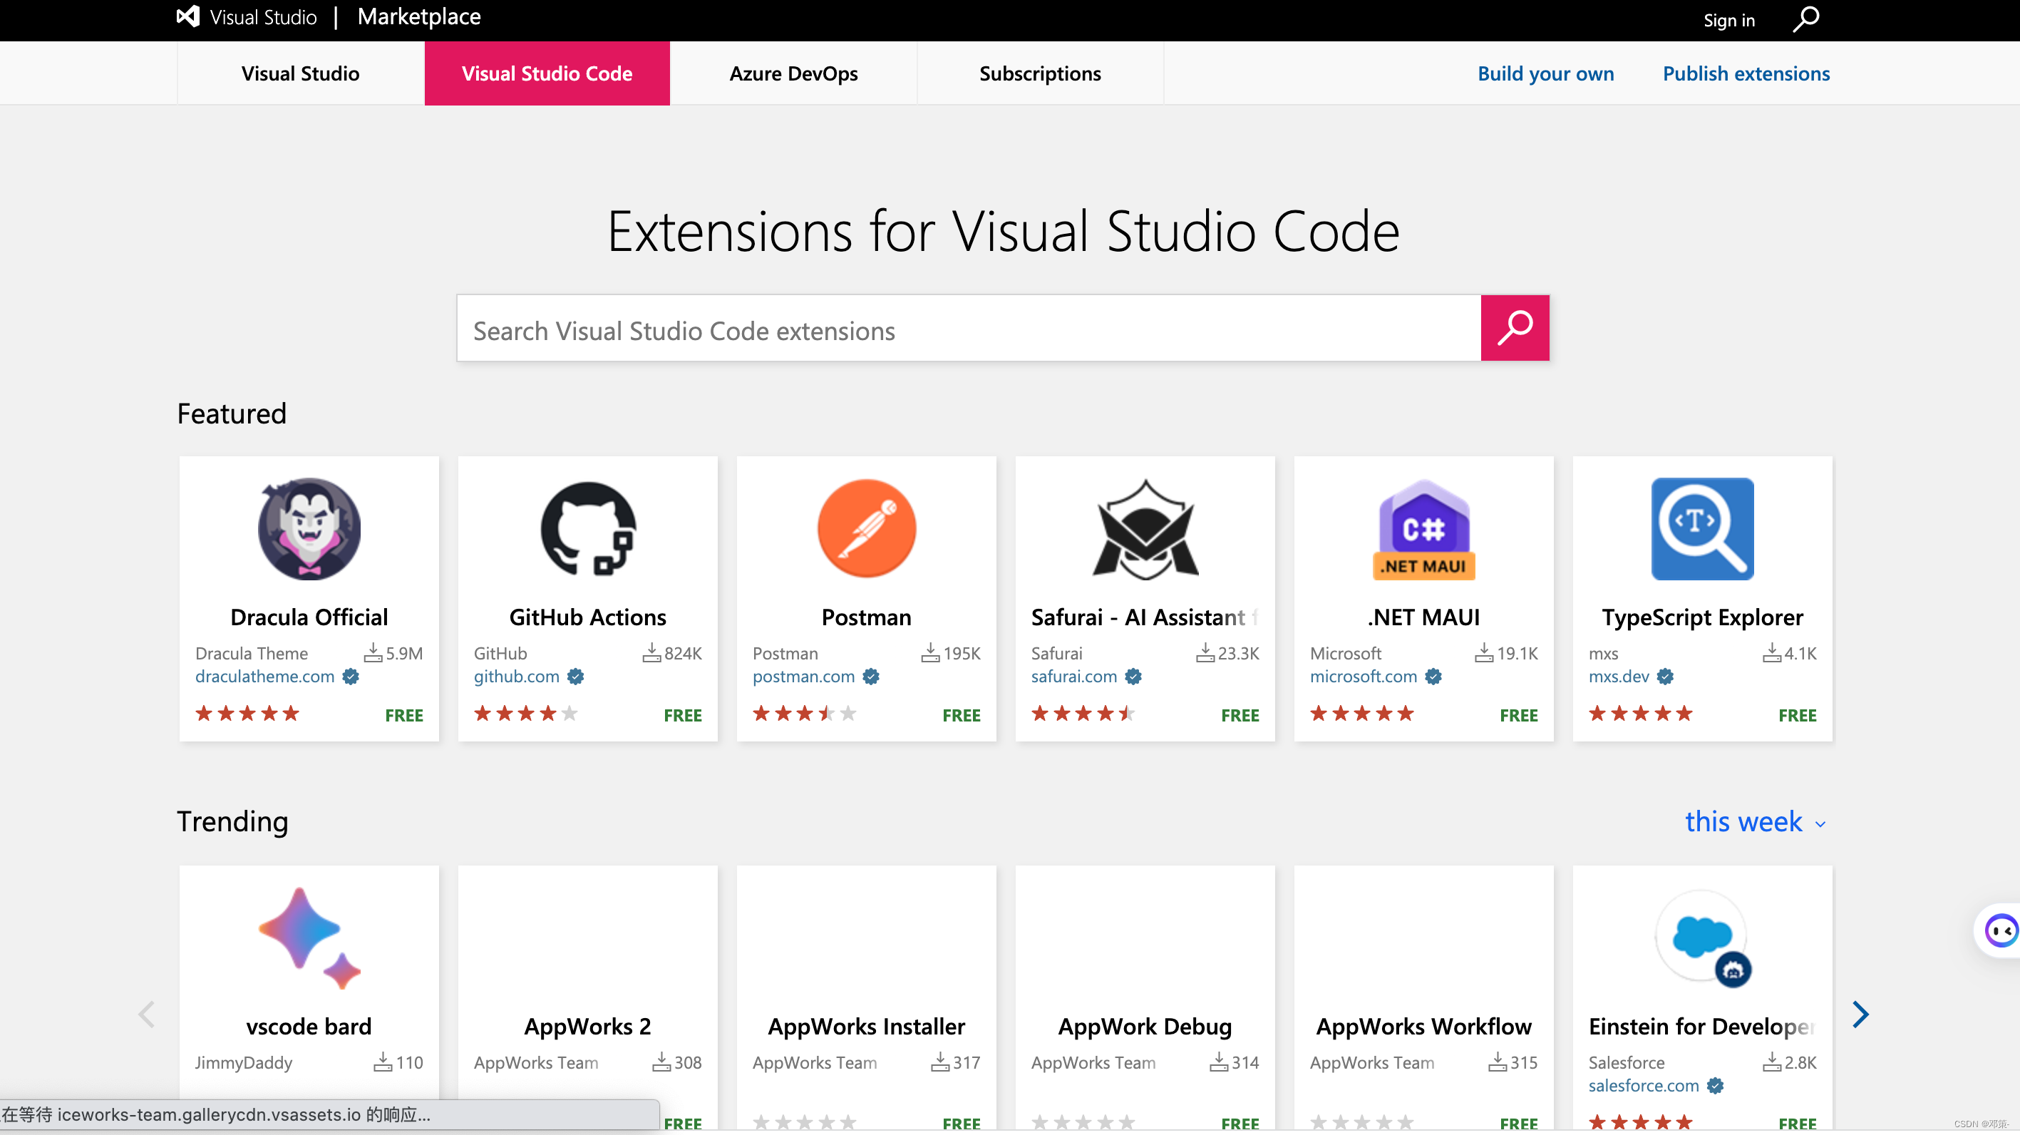This screenshot has height=1135, width=2020.
Task: Open the Subscriptions tab
Action: tap(1040, 73)
